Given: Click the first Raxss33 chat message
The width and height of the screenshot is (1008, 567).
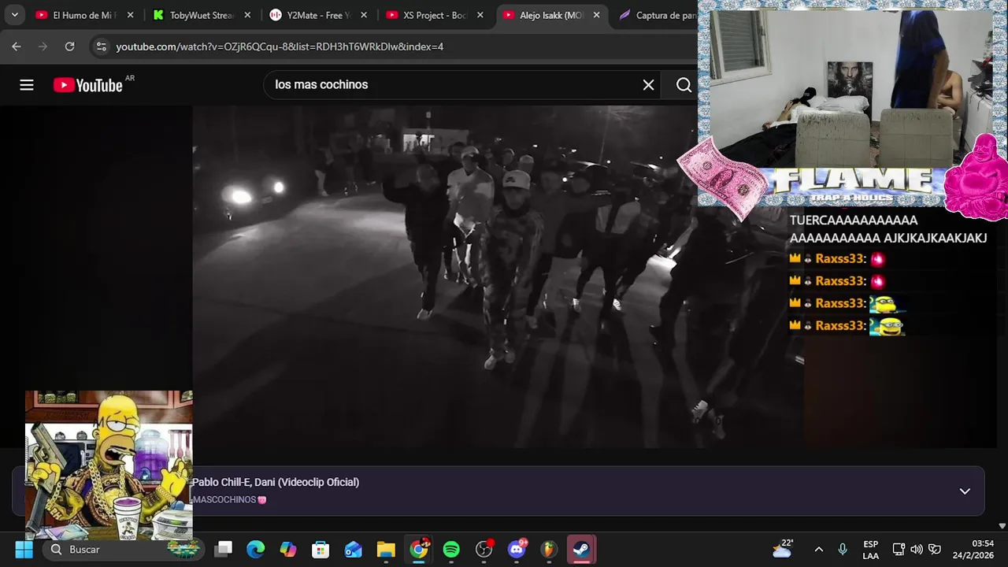Looking at the screenshot, I should pos(837,258).
